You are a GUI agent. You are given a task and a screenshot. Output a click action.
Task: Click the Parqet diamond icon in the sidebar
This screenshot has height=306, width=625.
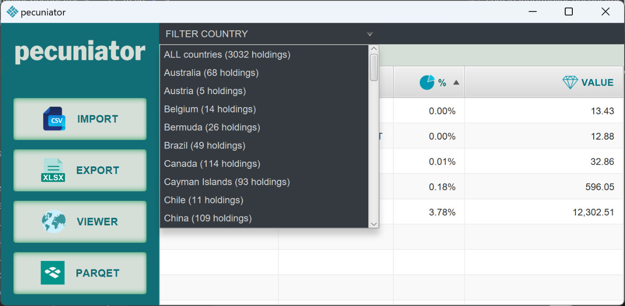click(x=54, y=273)
